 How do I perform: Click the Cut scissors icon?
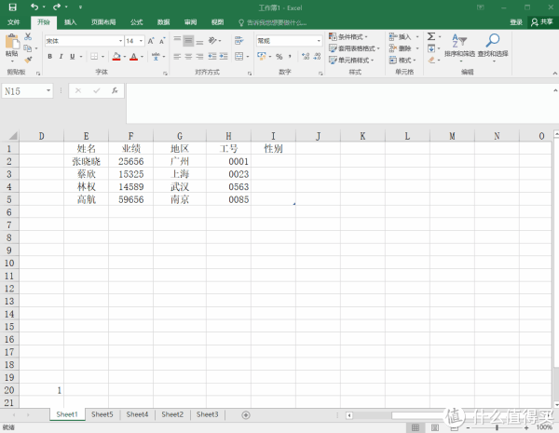pos(29,36)
